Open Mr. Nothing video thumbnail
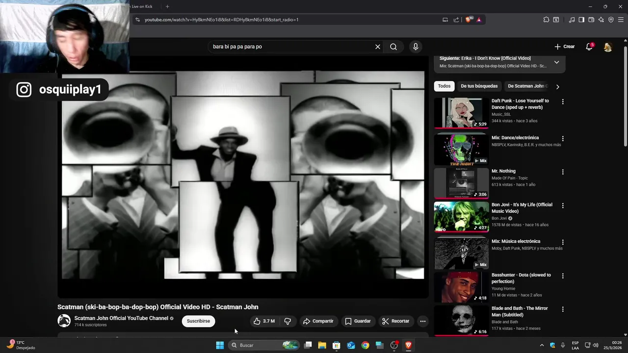This screenshot has width=628, height=353. tap(461, 183)
